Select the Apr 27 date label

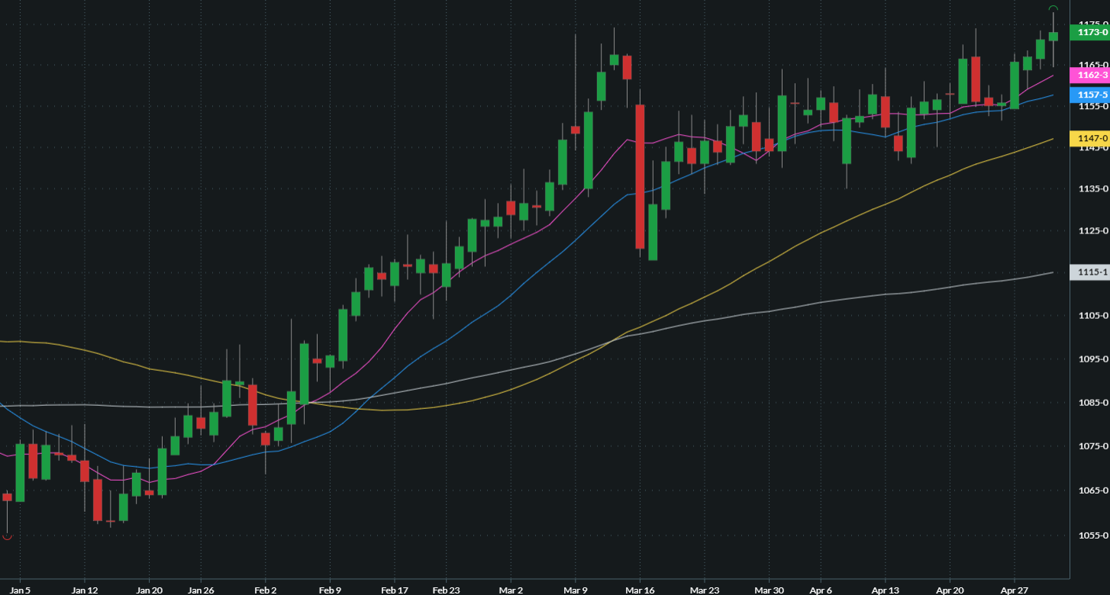1014,589
